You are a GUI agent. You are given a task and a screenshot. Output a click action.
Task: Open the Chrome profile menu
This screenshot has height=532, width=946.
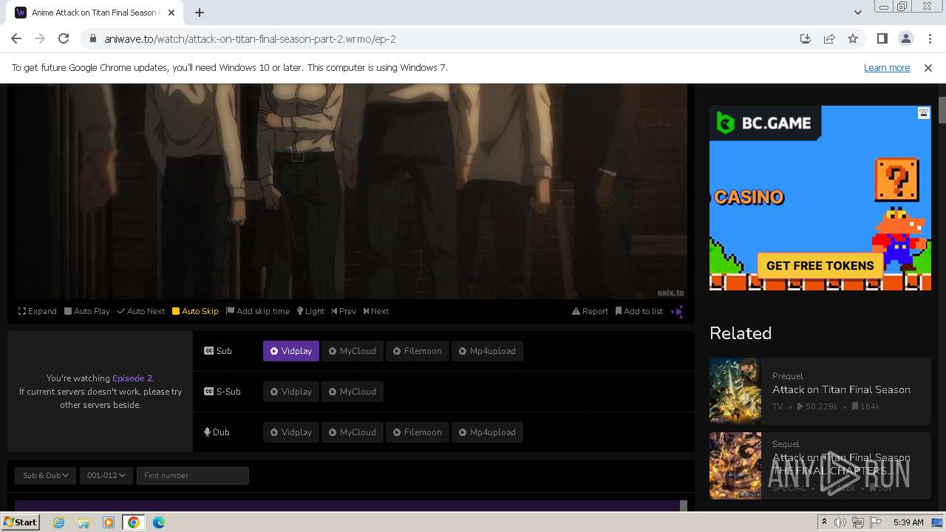[x=905, y=38]
